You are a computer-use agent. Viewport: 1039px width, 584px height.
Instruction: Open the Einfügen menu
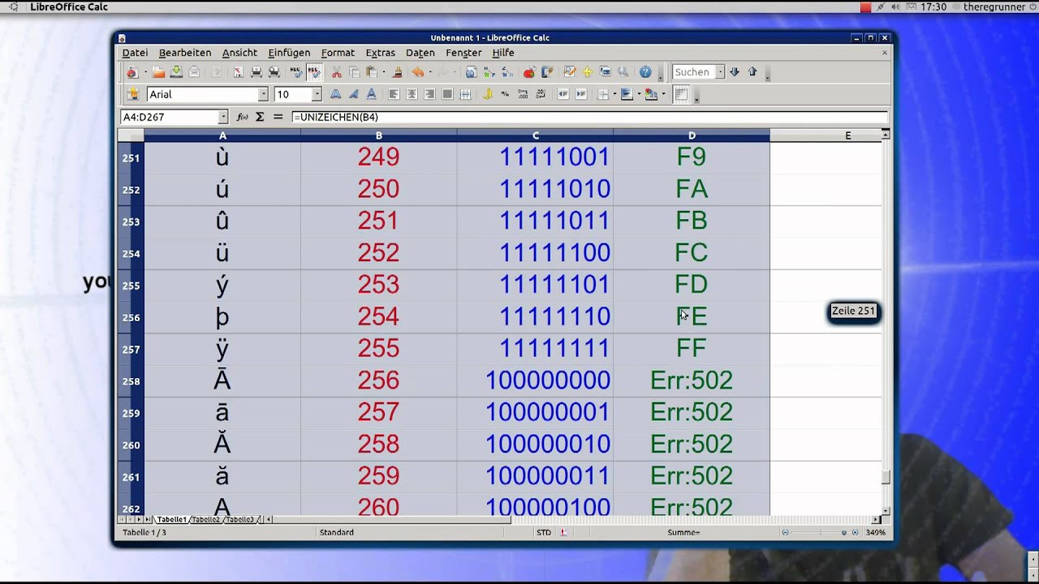[289, 53]
